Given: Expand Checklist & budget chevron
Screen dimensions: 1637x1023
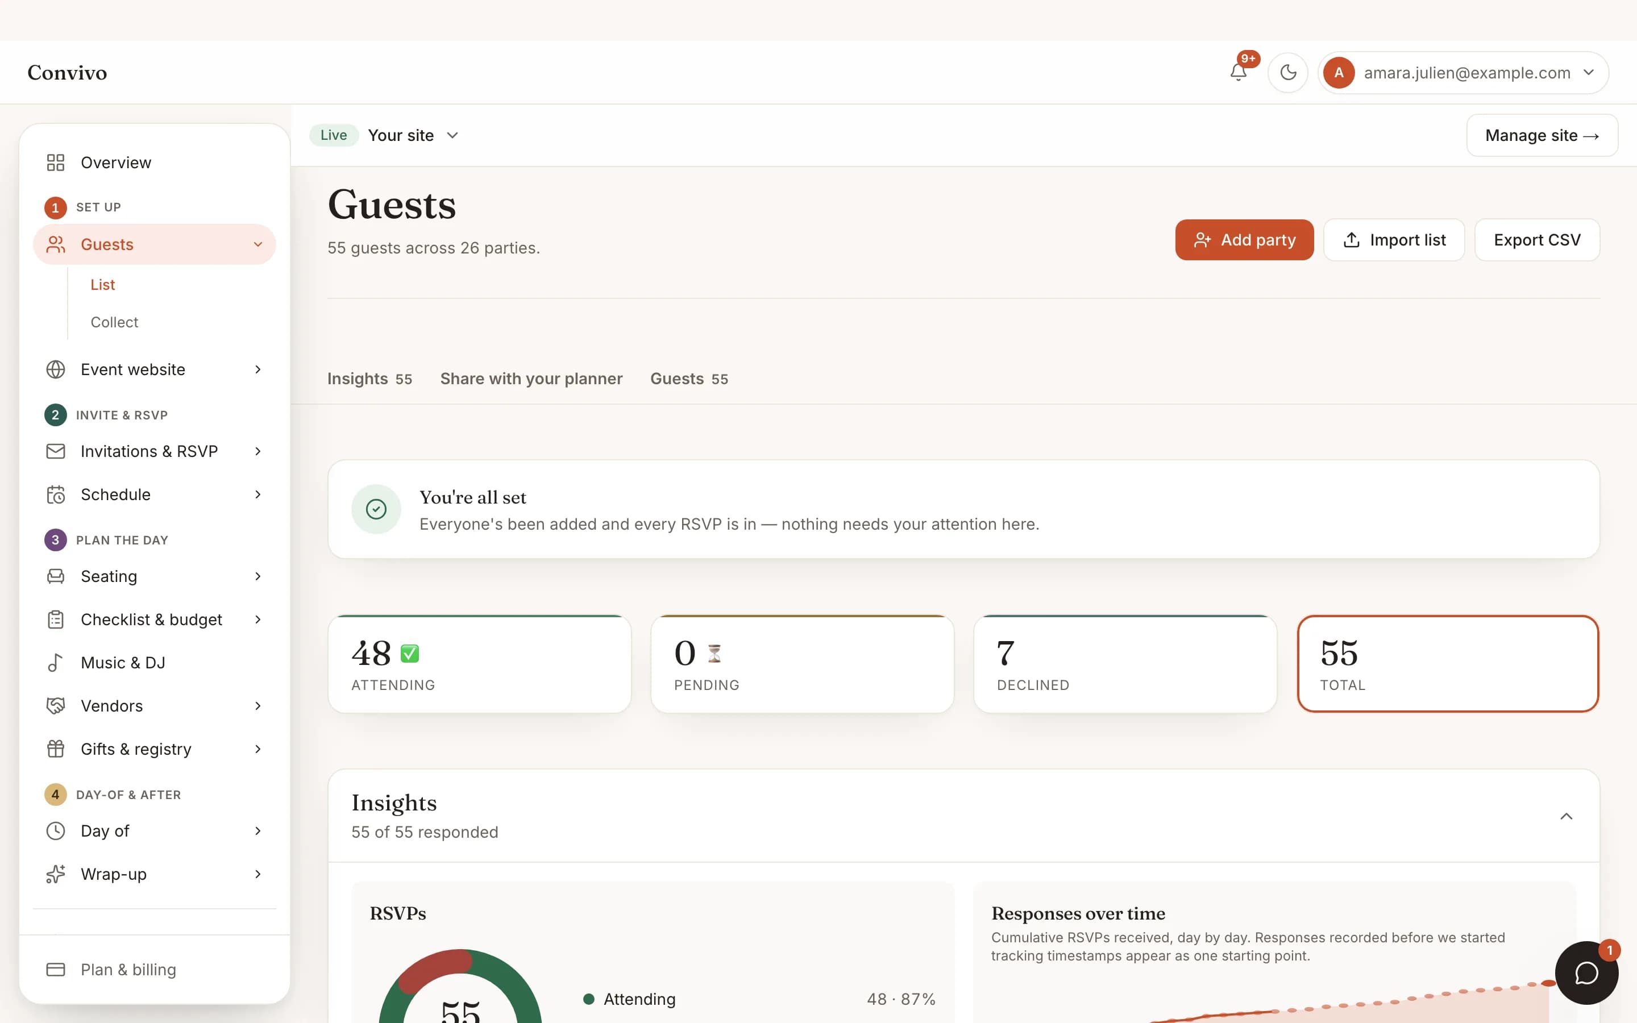Looking at the screenshot, I should pos(257,619).
